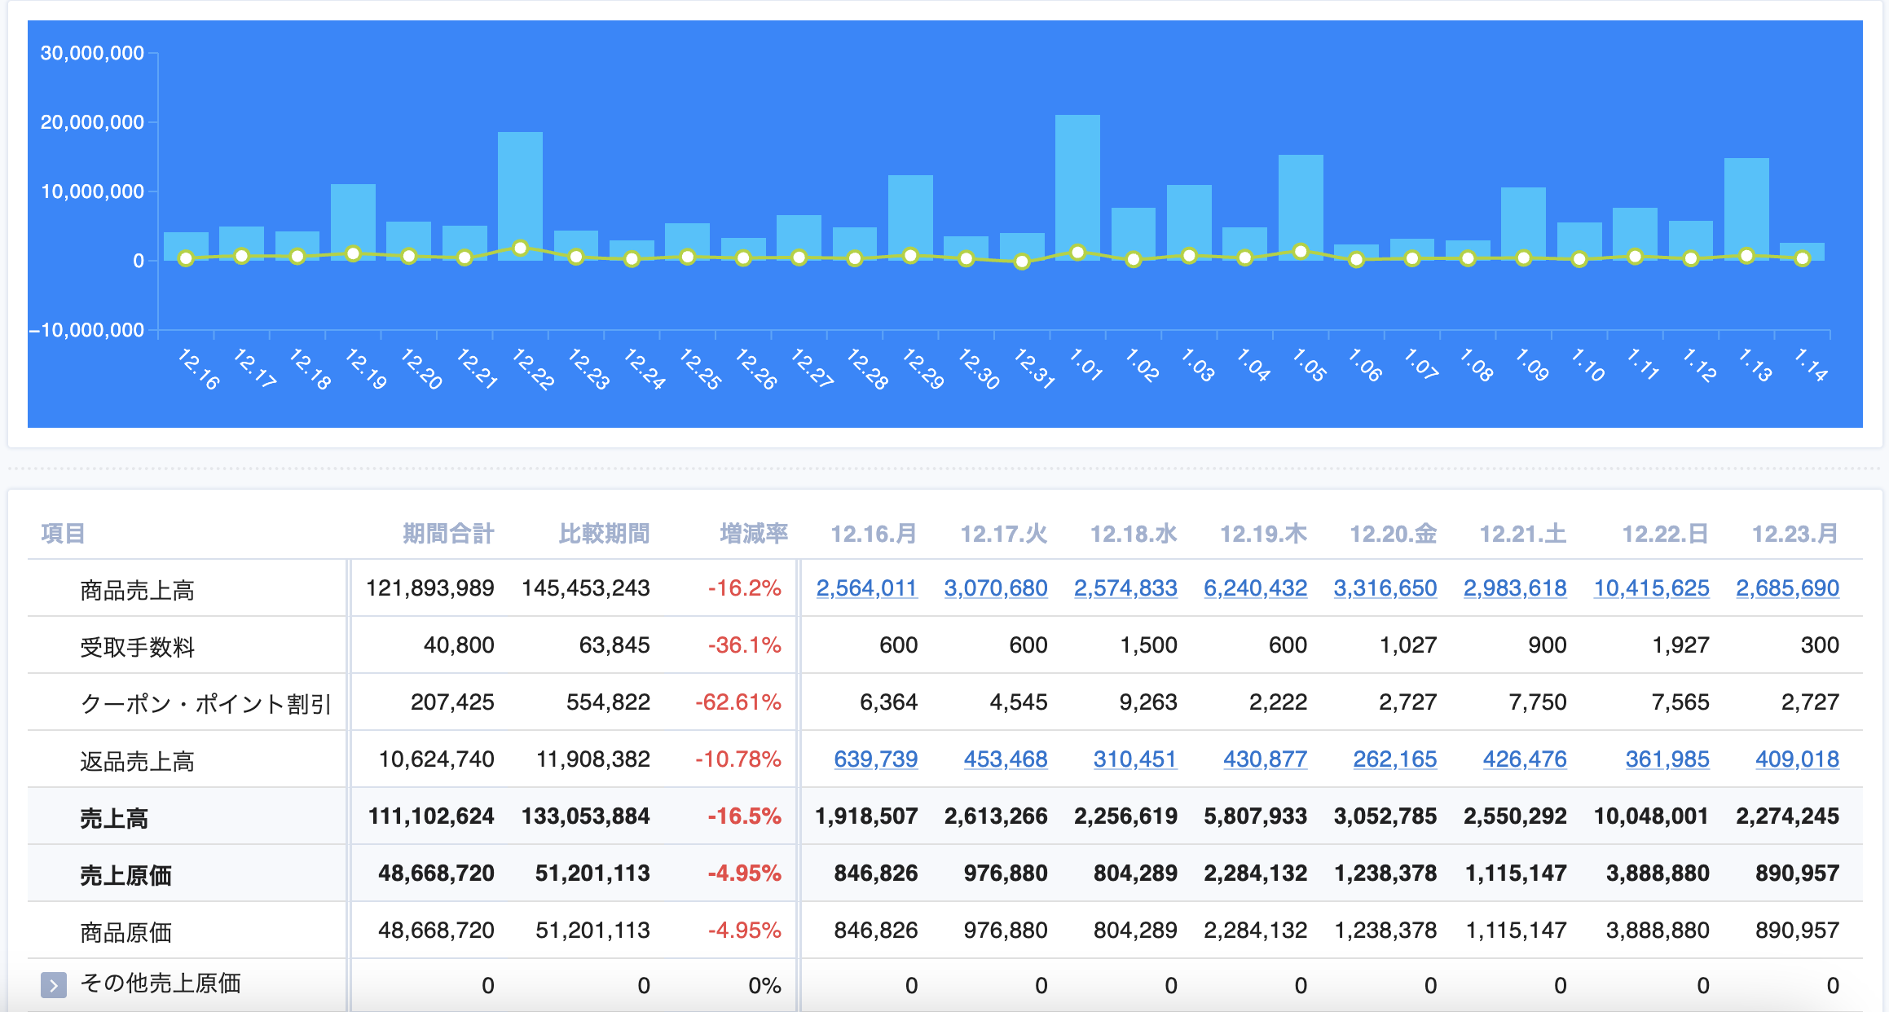The height and width of the screenshot is (1012, 1889).
Task: Click the 12.19.木 column header
Action: point(1263,534)
